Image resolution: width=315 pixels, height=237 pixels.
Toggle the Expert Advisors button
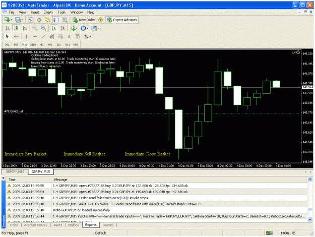pyautogui.click(x=122, y=20)
